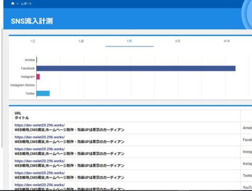
Task: Click the circular logo in the top-right corner
Action: tap(247, 13)
